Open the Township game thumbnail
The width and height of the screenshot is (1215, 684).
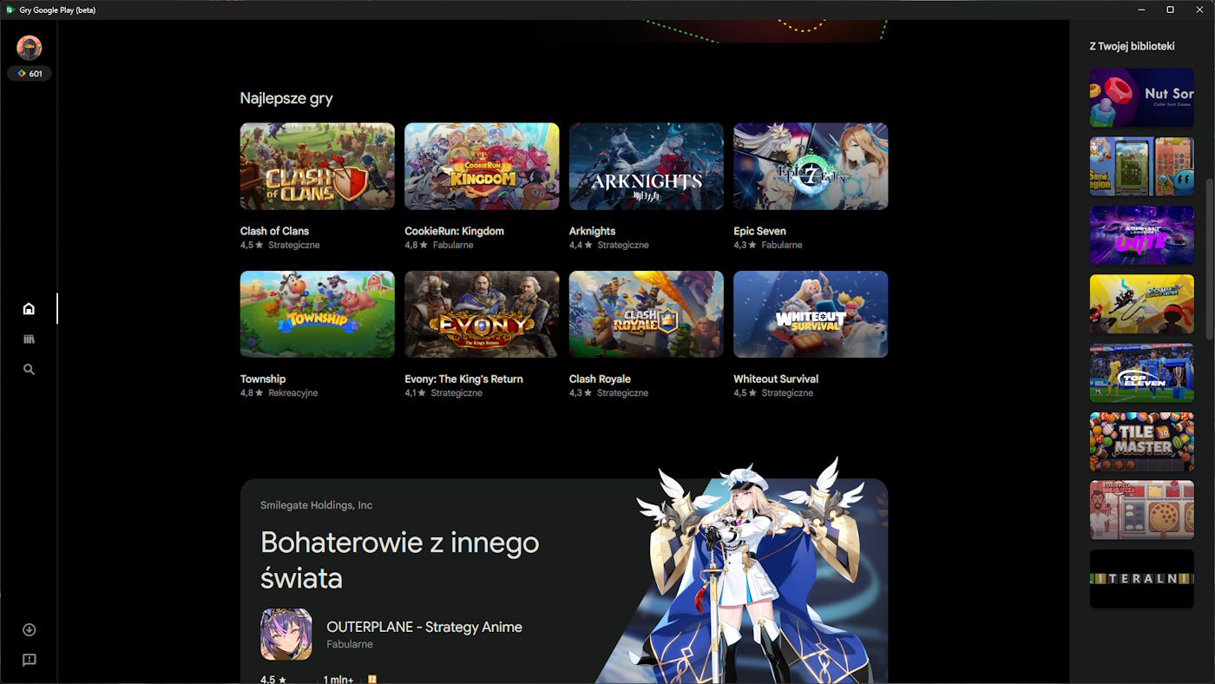(x=317, y=314)
